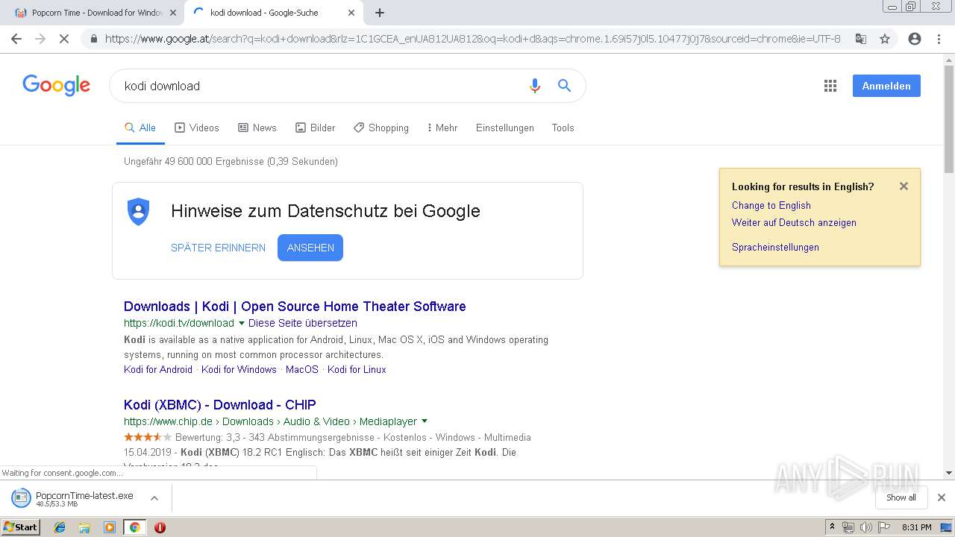Open Kodi (XBMC) - Download - CHIP result

220,405
